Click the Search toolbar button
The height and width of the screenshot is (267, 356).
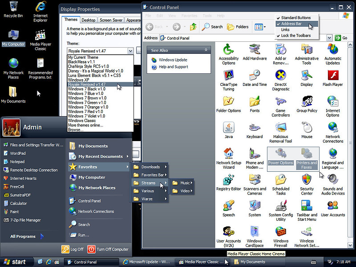pyautogui.click(x=212, y=27)
